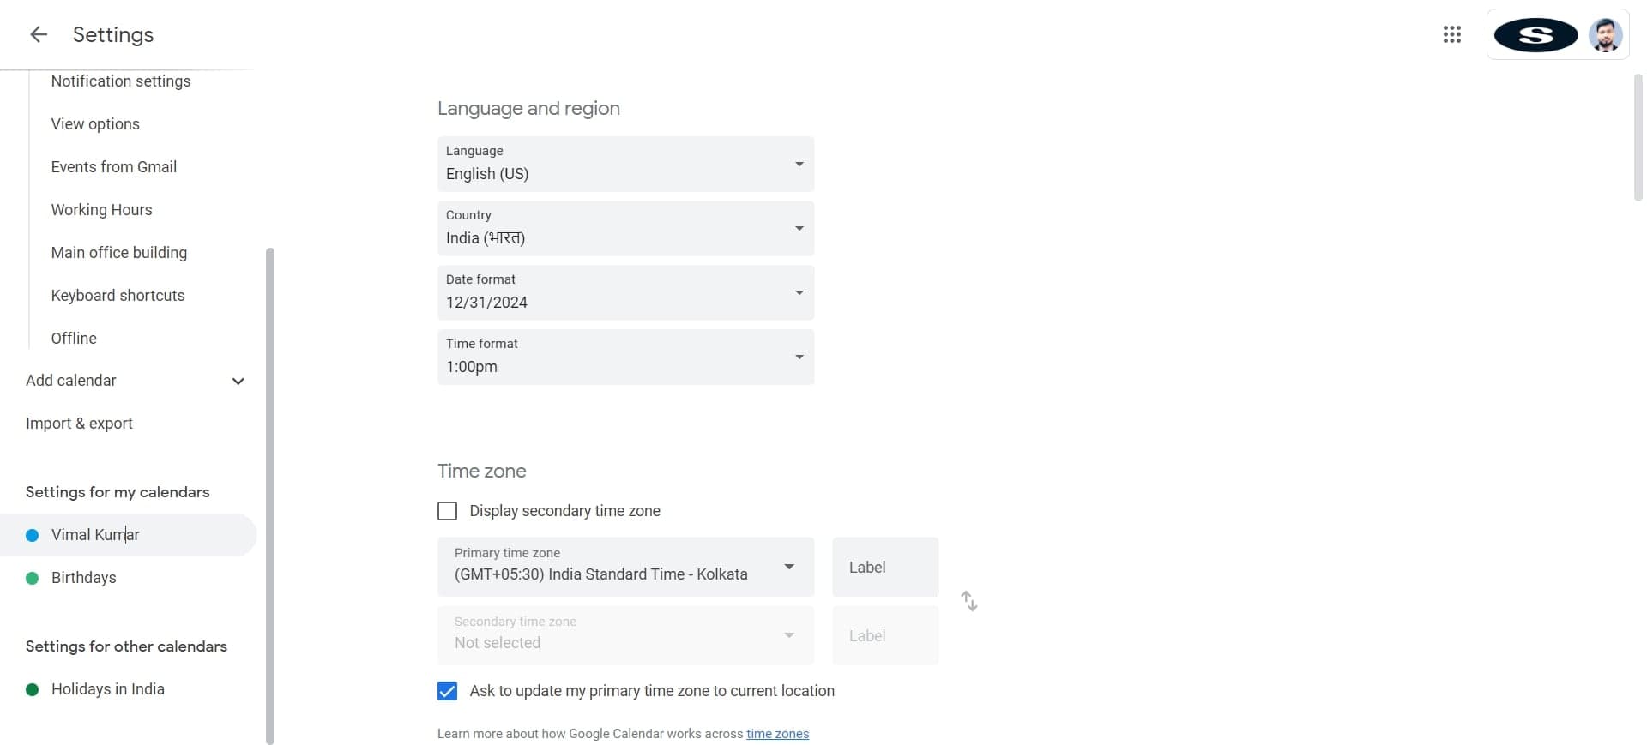Screen dimensions: 1647x745
Task: Enable Display secondary time zone
Action: click(x=447, y=510)
